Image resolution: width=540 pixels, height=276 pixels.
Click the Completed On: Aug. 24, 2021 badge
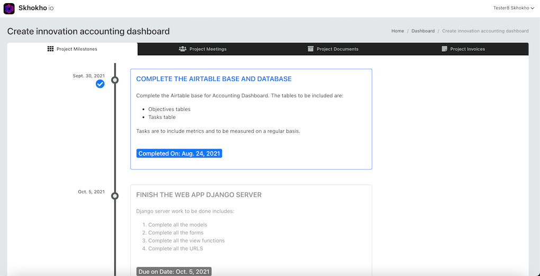pos(179,153)
